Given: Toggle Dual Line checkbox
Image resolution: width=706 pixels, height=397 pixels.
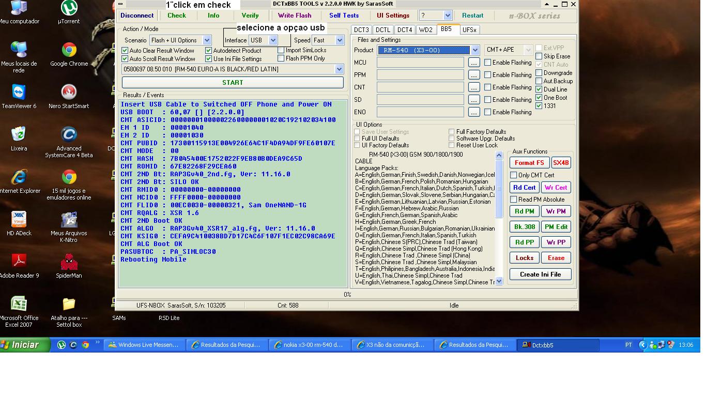Looking at the screenshot, I should pos(539,89).
